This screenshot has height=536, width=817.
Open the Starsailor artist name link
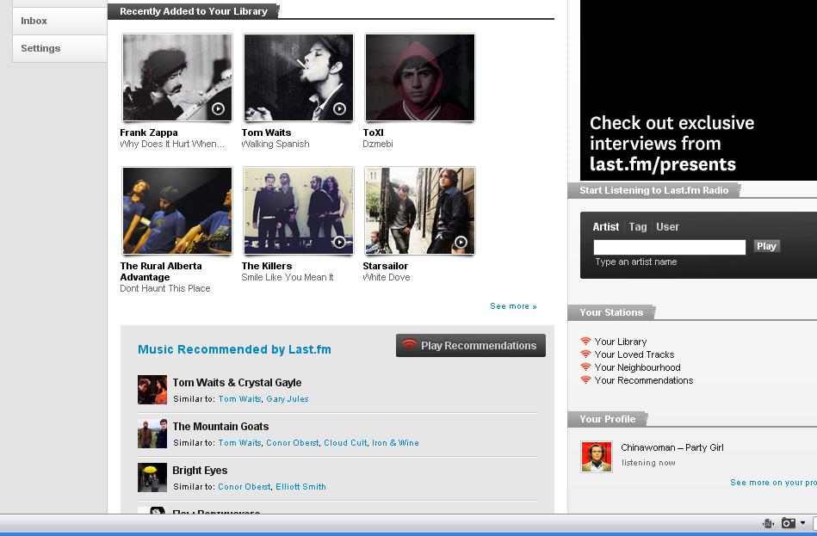385,266
